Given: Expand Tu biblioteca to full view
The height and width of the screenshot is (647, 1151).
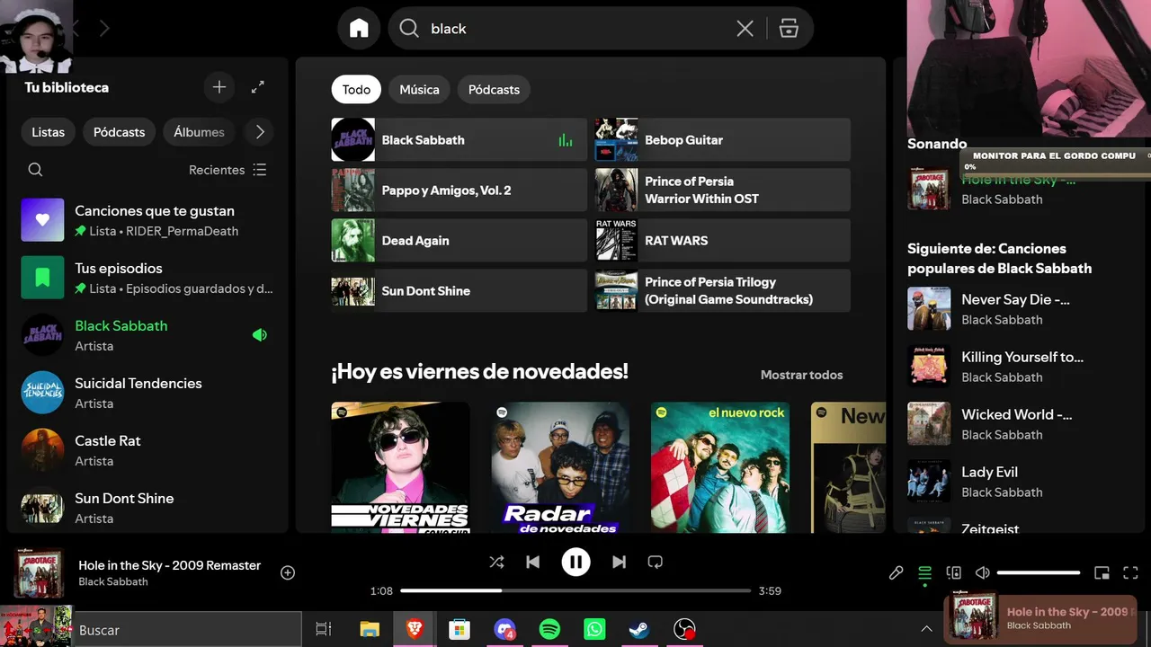Looking at the screenshot, I should [258, 87].
